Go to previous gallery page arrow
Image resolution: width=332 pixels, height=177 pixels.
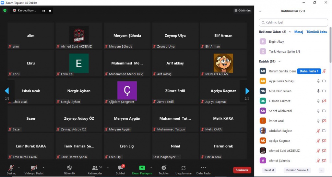tap(7, 91)
